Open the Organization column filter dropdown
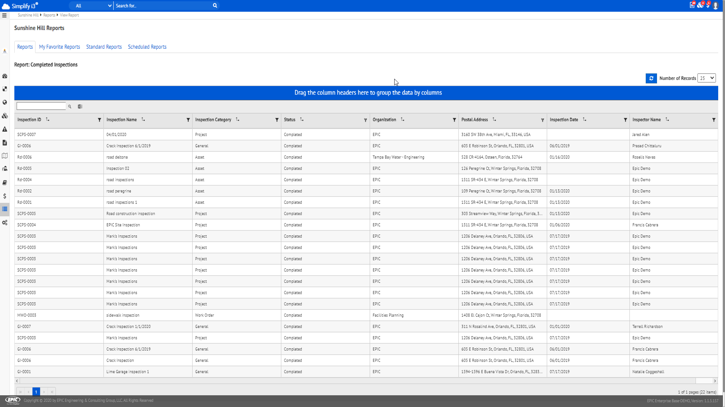Image resolution: width=725 pixels, height=407 pixels. (454, 120)
